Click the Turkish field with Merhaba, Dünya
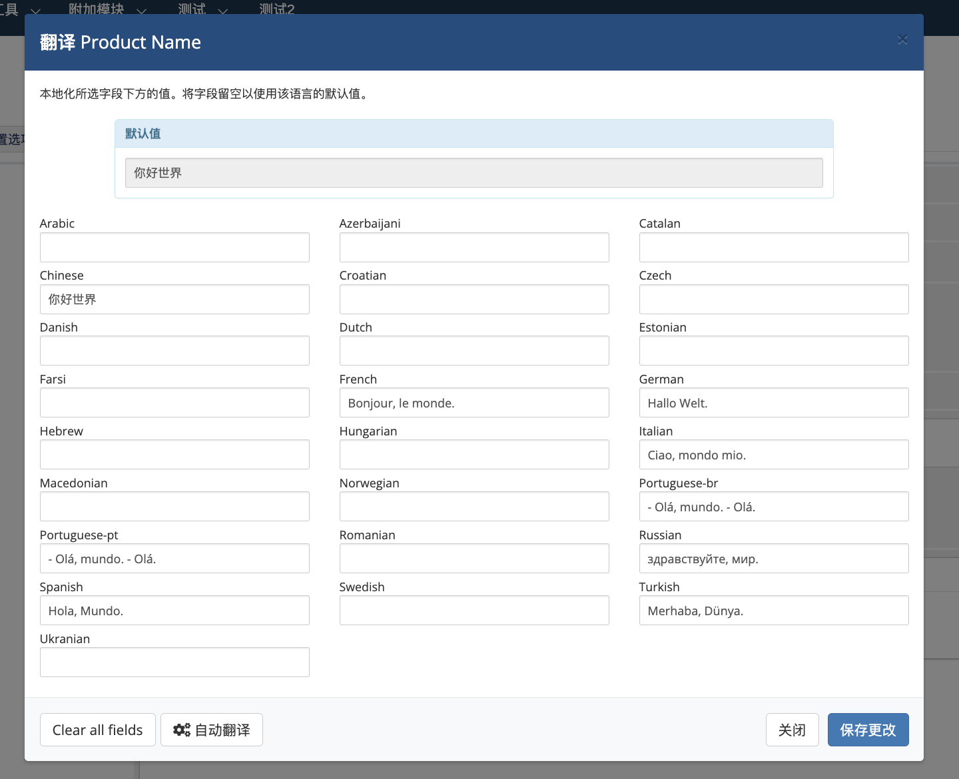The height and width of the screenshot is (779, 959). [x=774, y=611]
